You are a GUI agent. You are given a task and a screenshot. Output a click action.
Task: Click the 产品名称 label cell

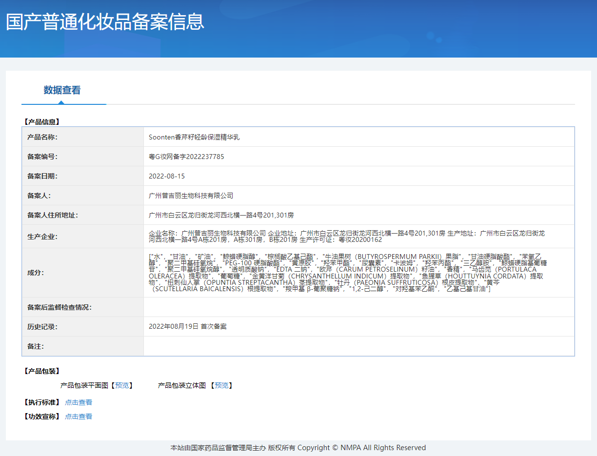tap(42, 137)
